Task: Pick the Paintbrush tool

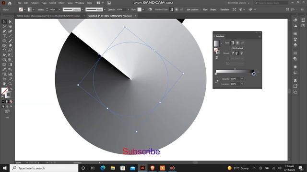Action: (10, 41)
